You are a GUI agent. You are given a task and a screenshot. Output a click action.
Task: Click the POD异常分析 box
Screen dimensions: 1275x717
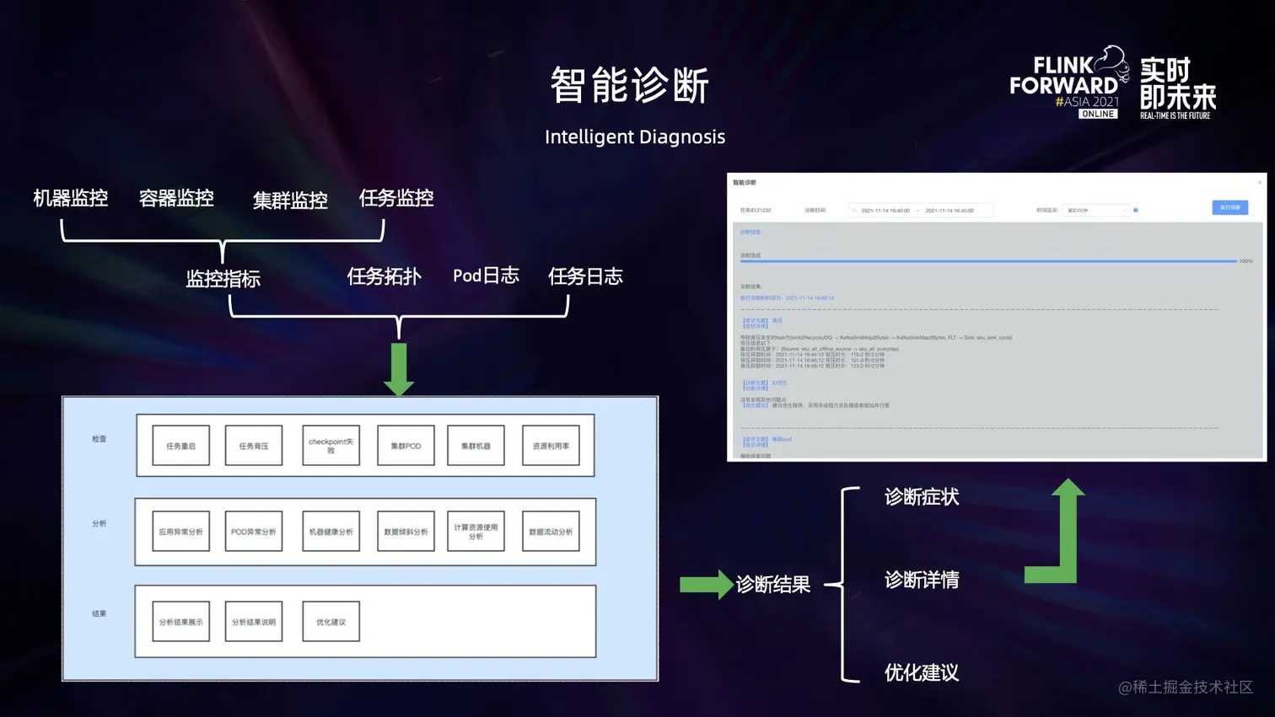[254, 532]
